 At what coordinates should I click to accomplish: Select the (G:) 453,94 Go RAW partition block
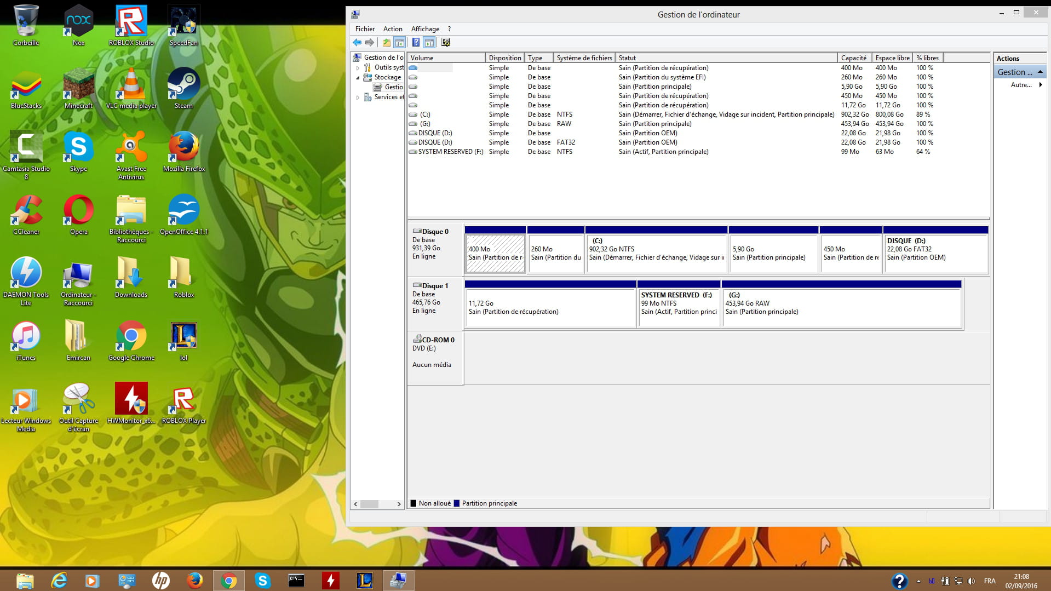click(841, 304)
